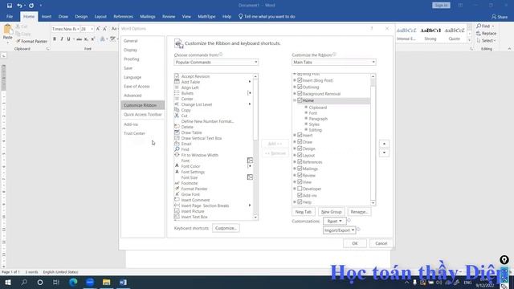Expand the View tree node
Viewport: 514px width, 289px height.
pyautogui.click(x=295, y=182)
